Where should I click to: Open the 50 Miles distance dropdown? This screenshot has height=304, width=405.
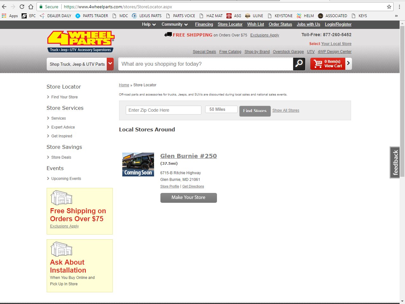[x=221, y=109]
